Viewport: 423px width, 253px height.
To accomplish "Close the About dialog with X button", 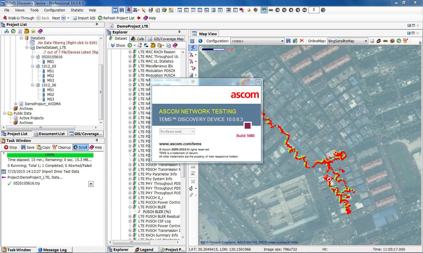I will [x=258, y=82].
